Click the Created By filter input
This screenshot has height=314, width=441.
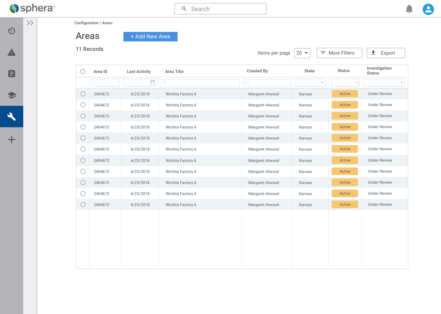coord(267,83)
